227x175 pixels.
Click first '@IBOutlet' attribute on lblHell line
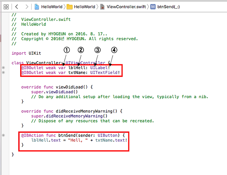point(32,68)
